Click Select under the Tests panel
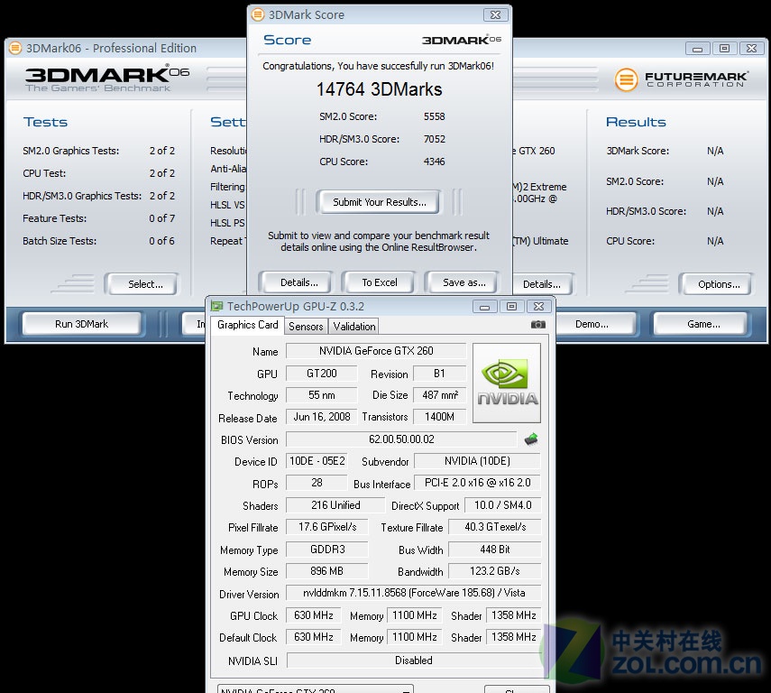 click(141, 283)
